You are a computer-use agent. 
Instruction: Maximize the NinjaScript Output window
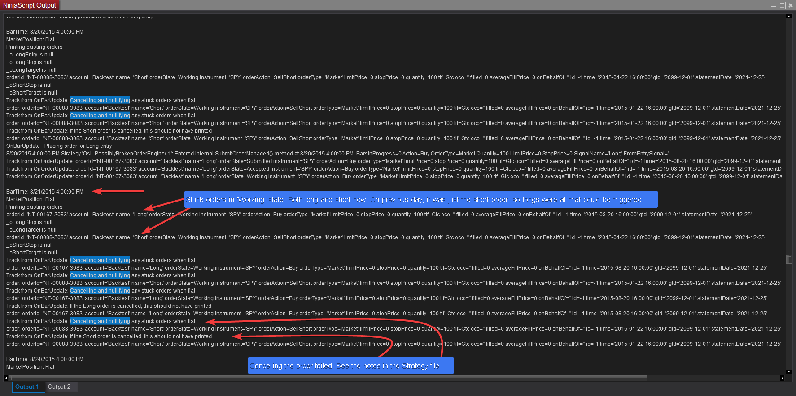click(x=782, y=5)
